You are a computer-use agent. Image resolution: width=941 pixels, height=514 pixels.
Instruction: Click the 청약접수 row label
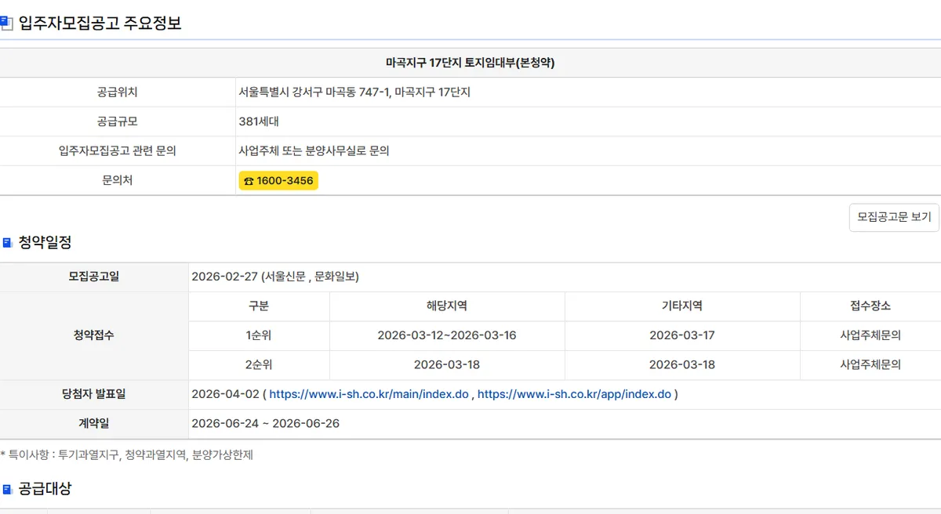coord(94,335)
